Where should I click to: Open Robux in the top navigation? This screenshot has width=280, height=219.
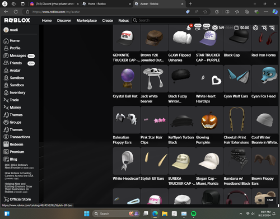point(124,21)
